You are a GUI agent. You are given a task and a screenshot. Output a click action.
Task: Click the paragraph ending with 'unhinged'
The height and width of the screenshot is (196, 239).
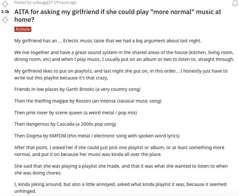[120, 188]
